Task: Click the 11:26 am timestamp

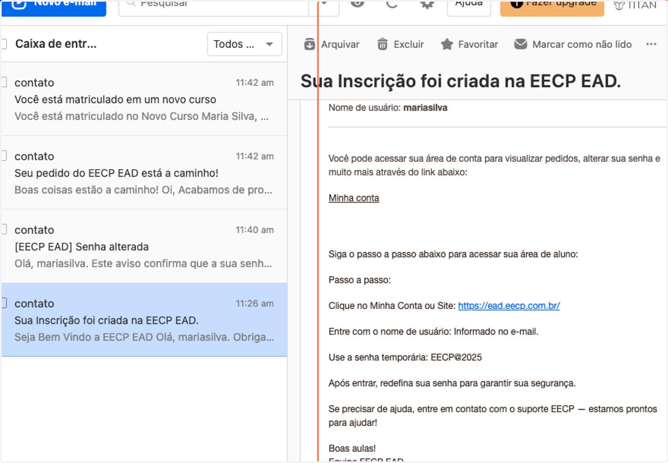Action: pos(254,303)
